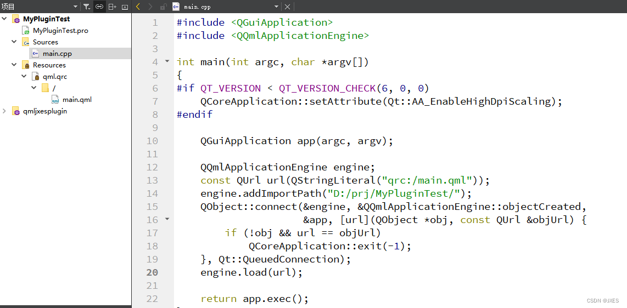Click the #endif directive

pyautogui.click(x=195, y=115)
